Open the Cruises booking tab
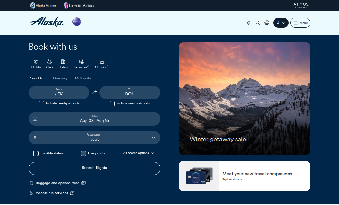This screenshot has width=339, height=205. (x=102, y=64)
